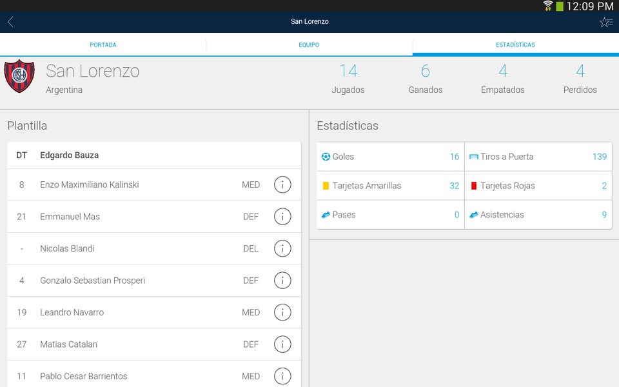Select player Matias Catalan
The image size is (619, 387).
(x=154, y=344)
